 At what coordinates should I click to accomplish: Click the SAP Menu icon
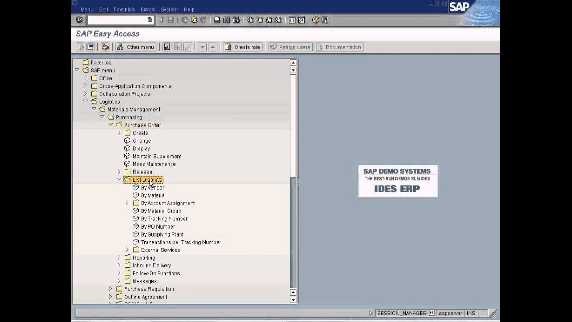(x=90, y=47)
